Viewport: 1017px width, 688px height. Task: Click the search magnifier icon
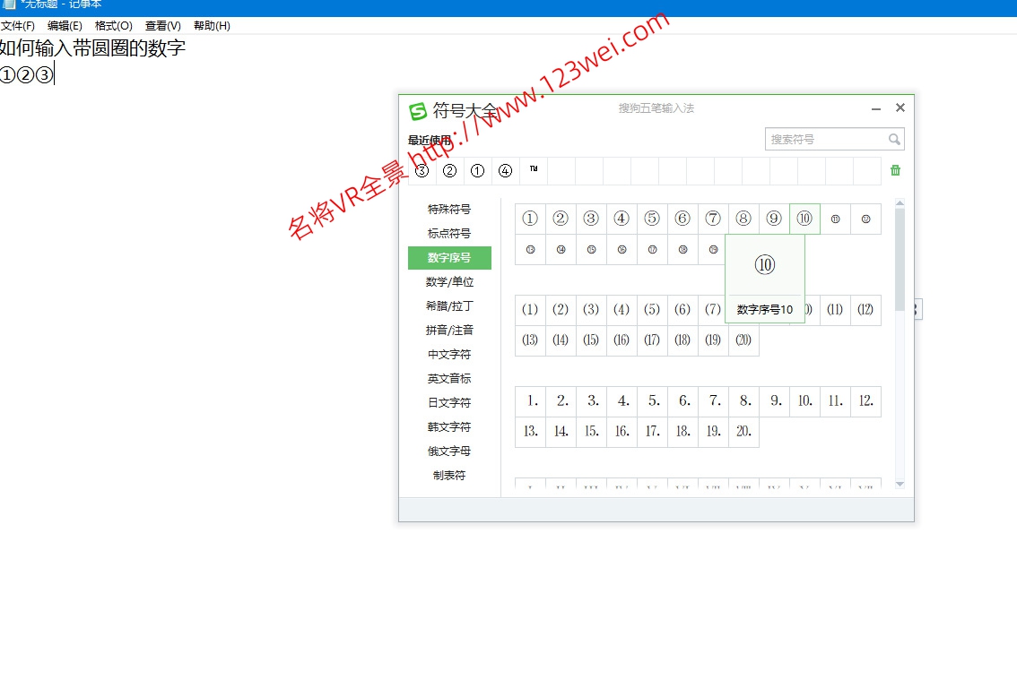click(x=895, y=138)
